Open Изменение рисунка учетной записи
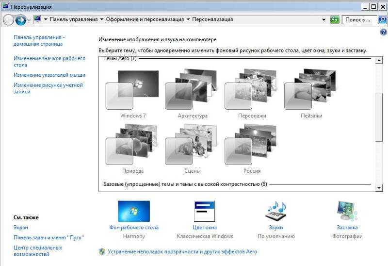The height and width of the screenshot is (266, 388). [48, 88]
